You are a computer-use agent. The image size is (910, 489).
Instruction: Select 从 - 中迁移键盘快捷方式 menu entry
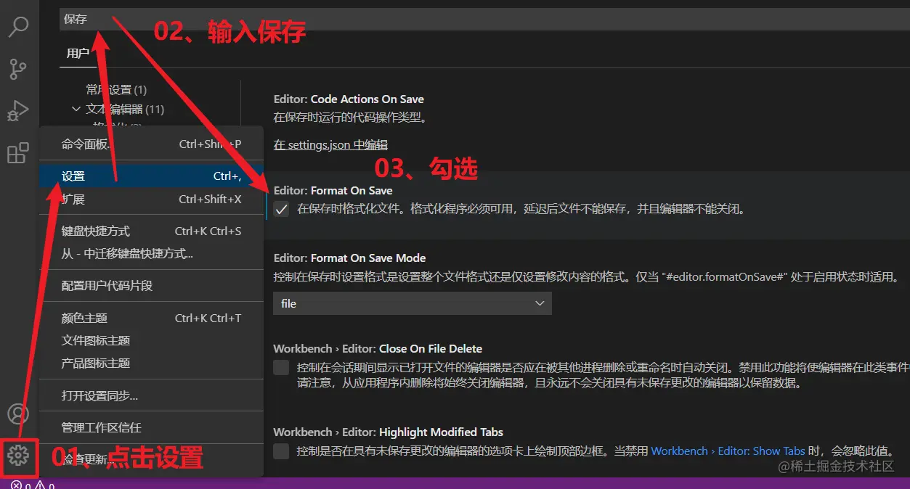click(x=151, y=253)
